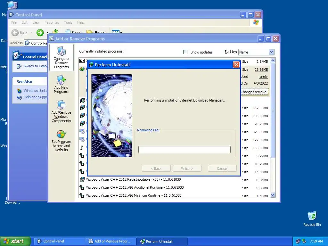Click the Address bar in Control Panel
The image size is (328, 246).
pos(36,43)
